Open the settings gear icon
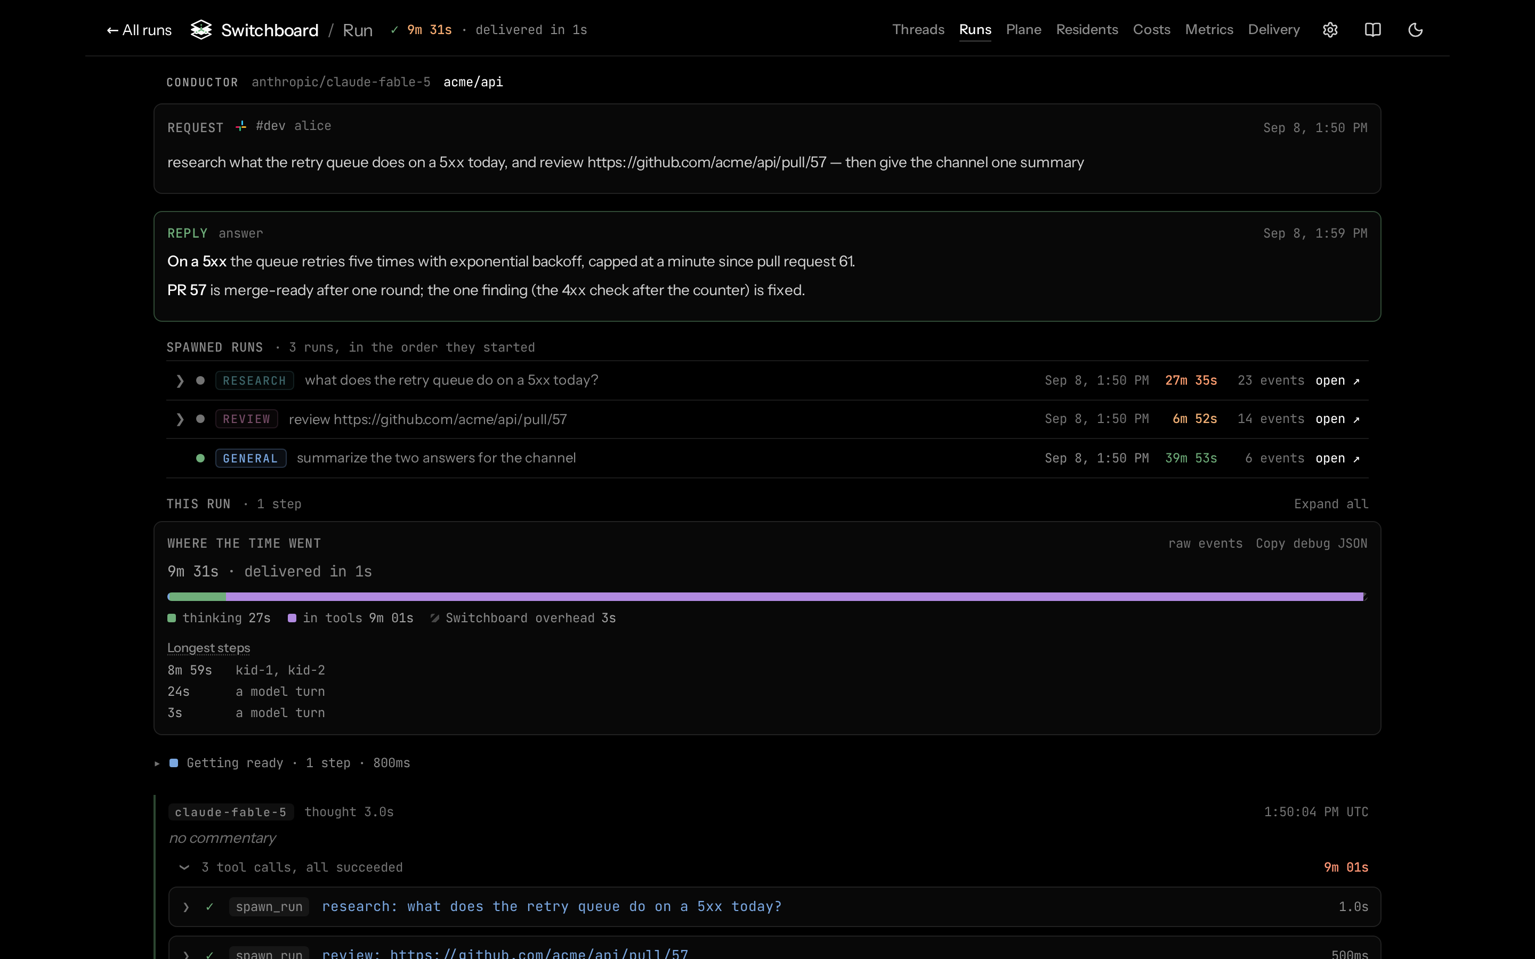1535x959 pixels. coord(1330,30)
